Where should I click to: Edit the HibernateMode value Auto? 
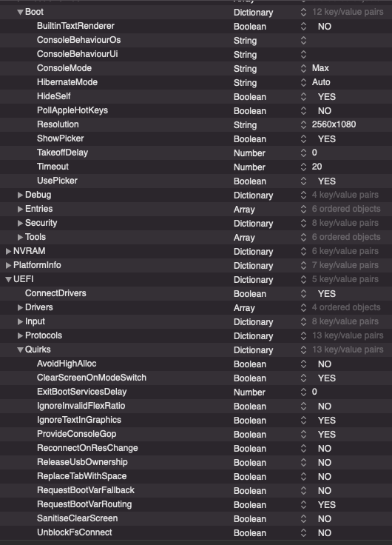321,82
